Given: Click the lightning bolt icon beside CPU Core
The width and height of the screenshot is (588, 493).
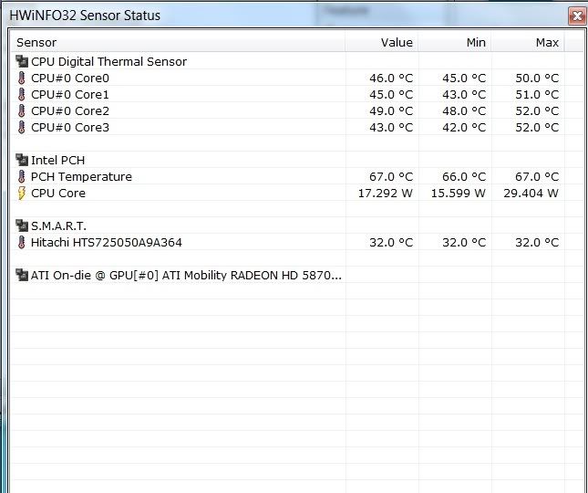Looking at the screenshot, I should pos(22,194).
